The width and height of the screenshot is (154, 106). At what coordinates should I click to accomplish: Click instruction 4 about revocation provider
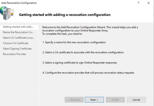(x=88, y=73)
